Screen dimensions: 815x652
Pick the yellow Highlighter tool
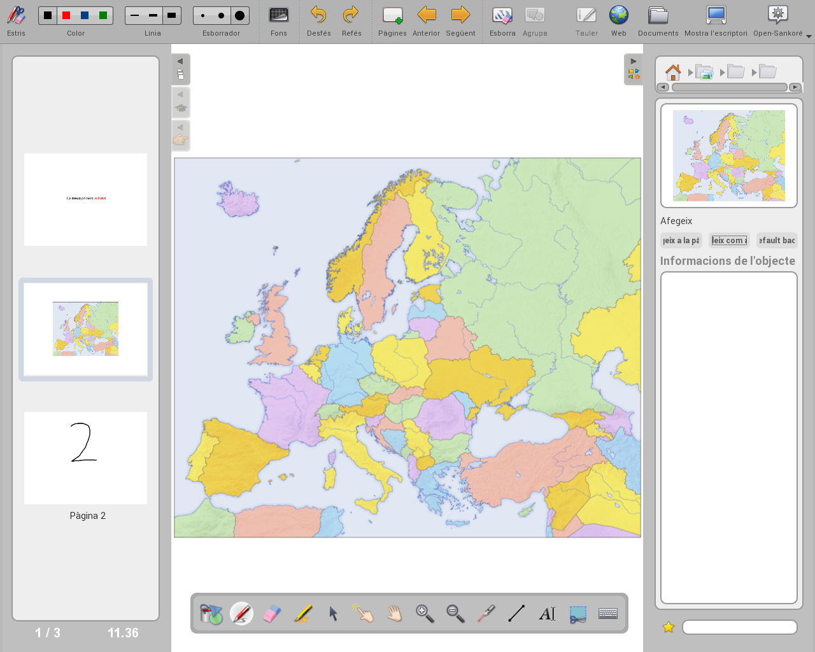coord(302,614)
